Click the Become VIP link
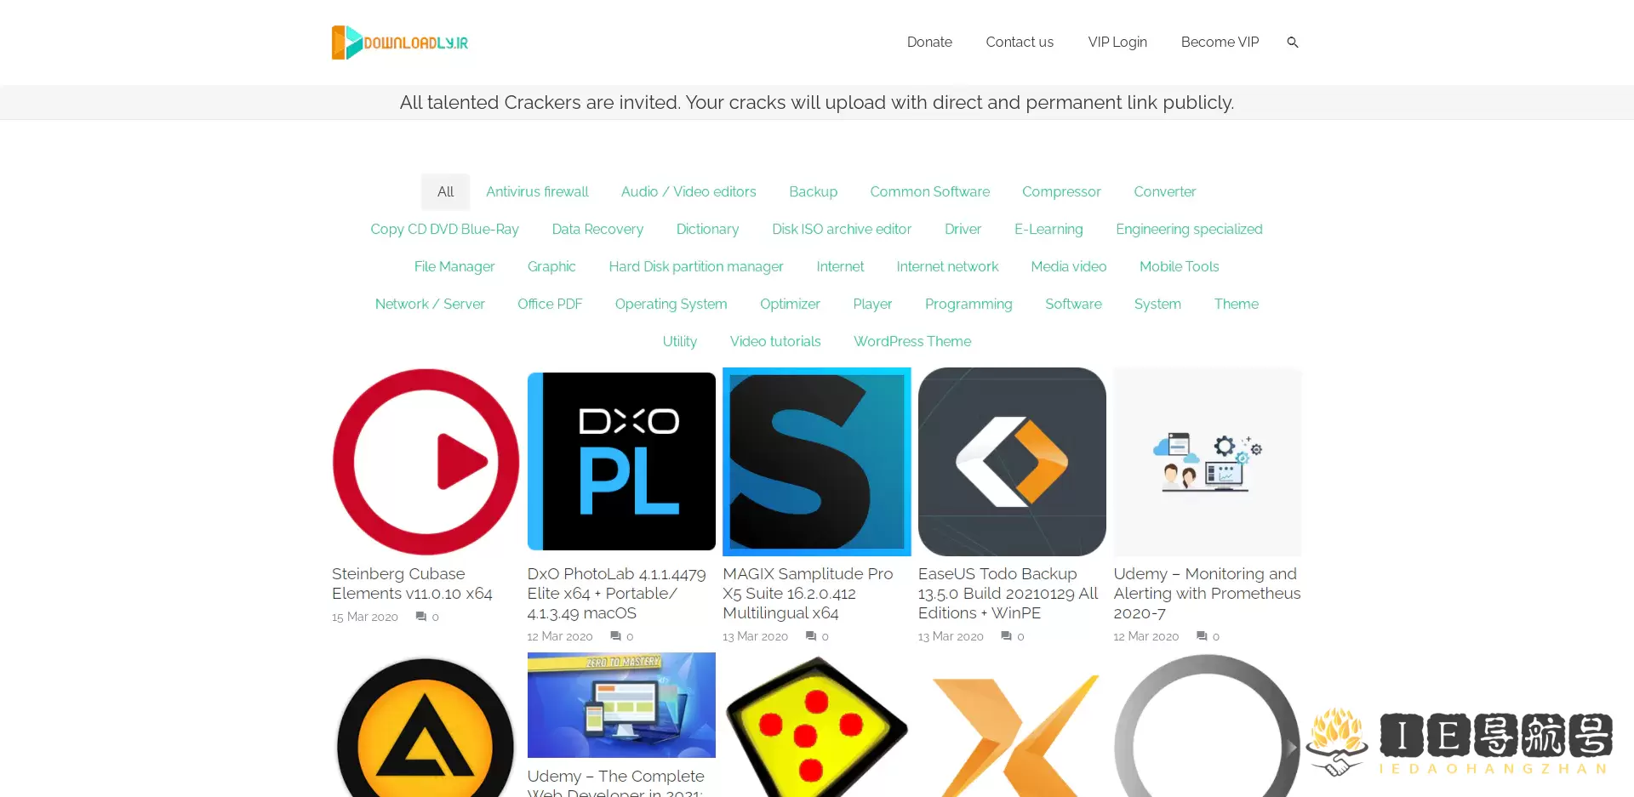1634x797 pixels. pyautogui.click(x=1220, y=43)
